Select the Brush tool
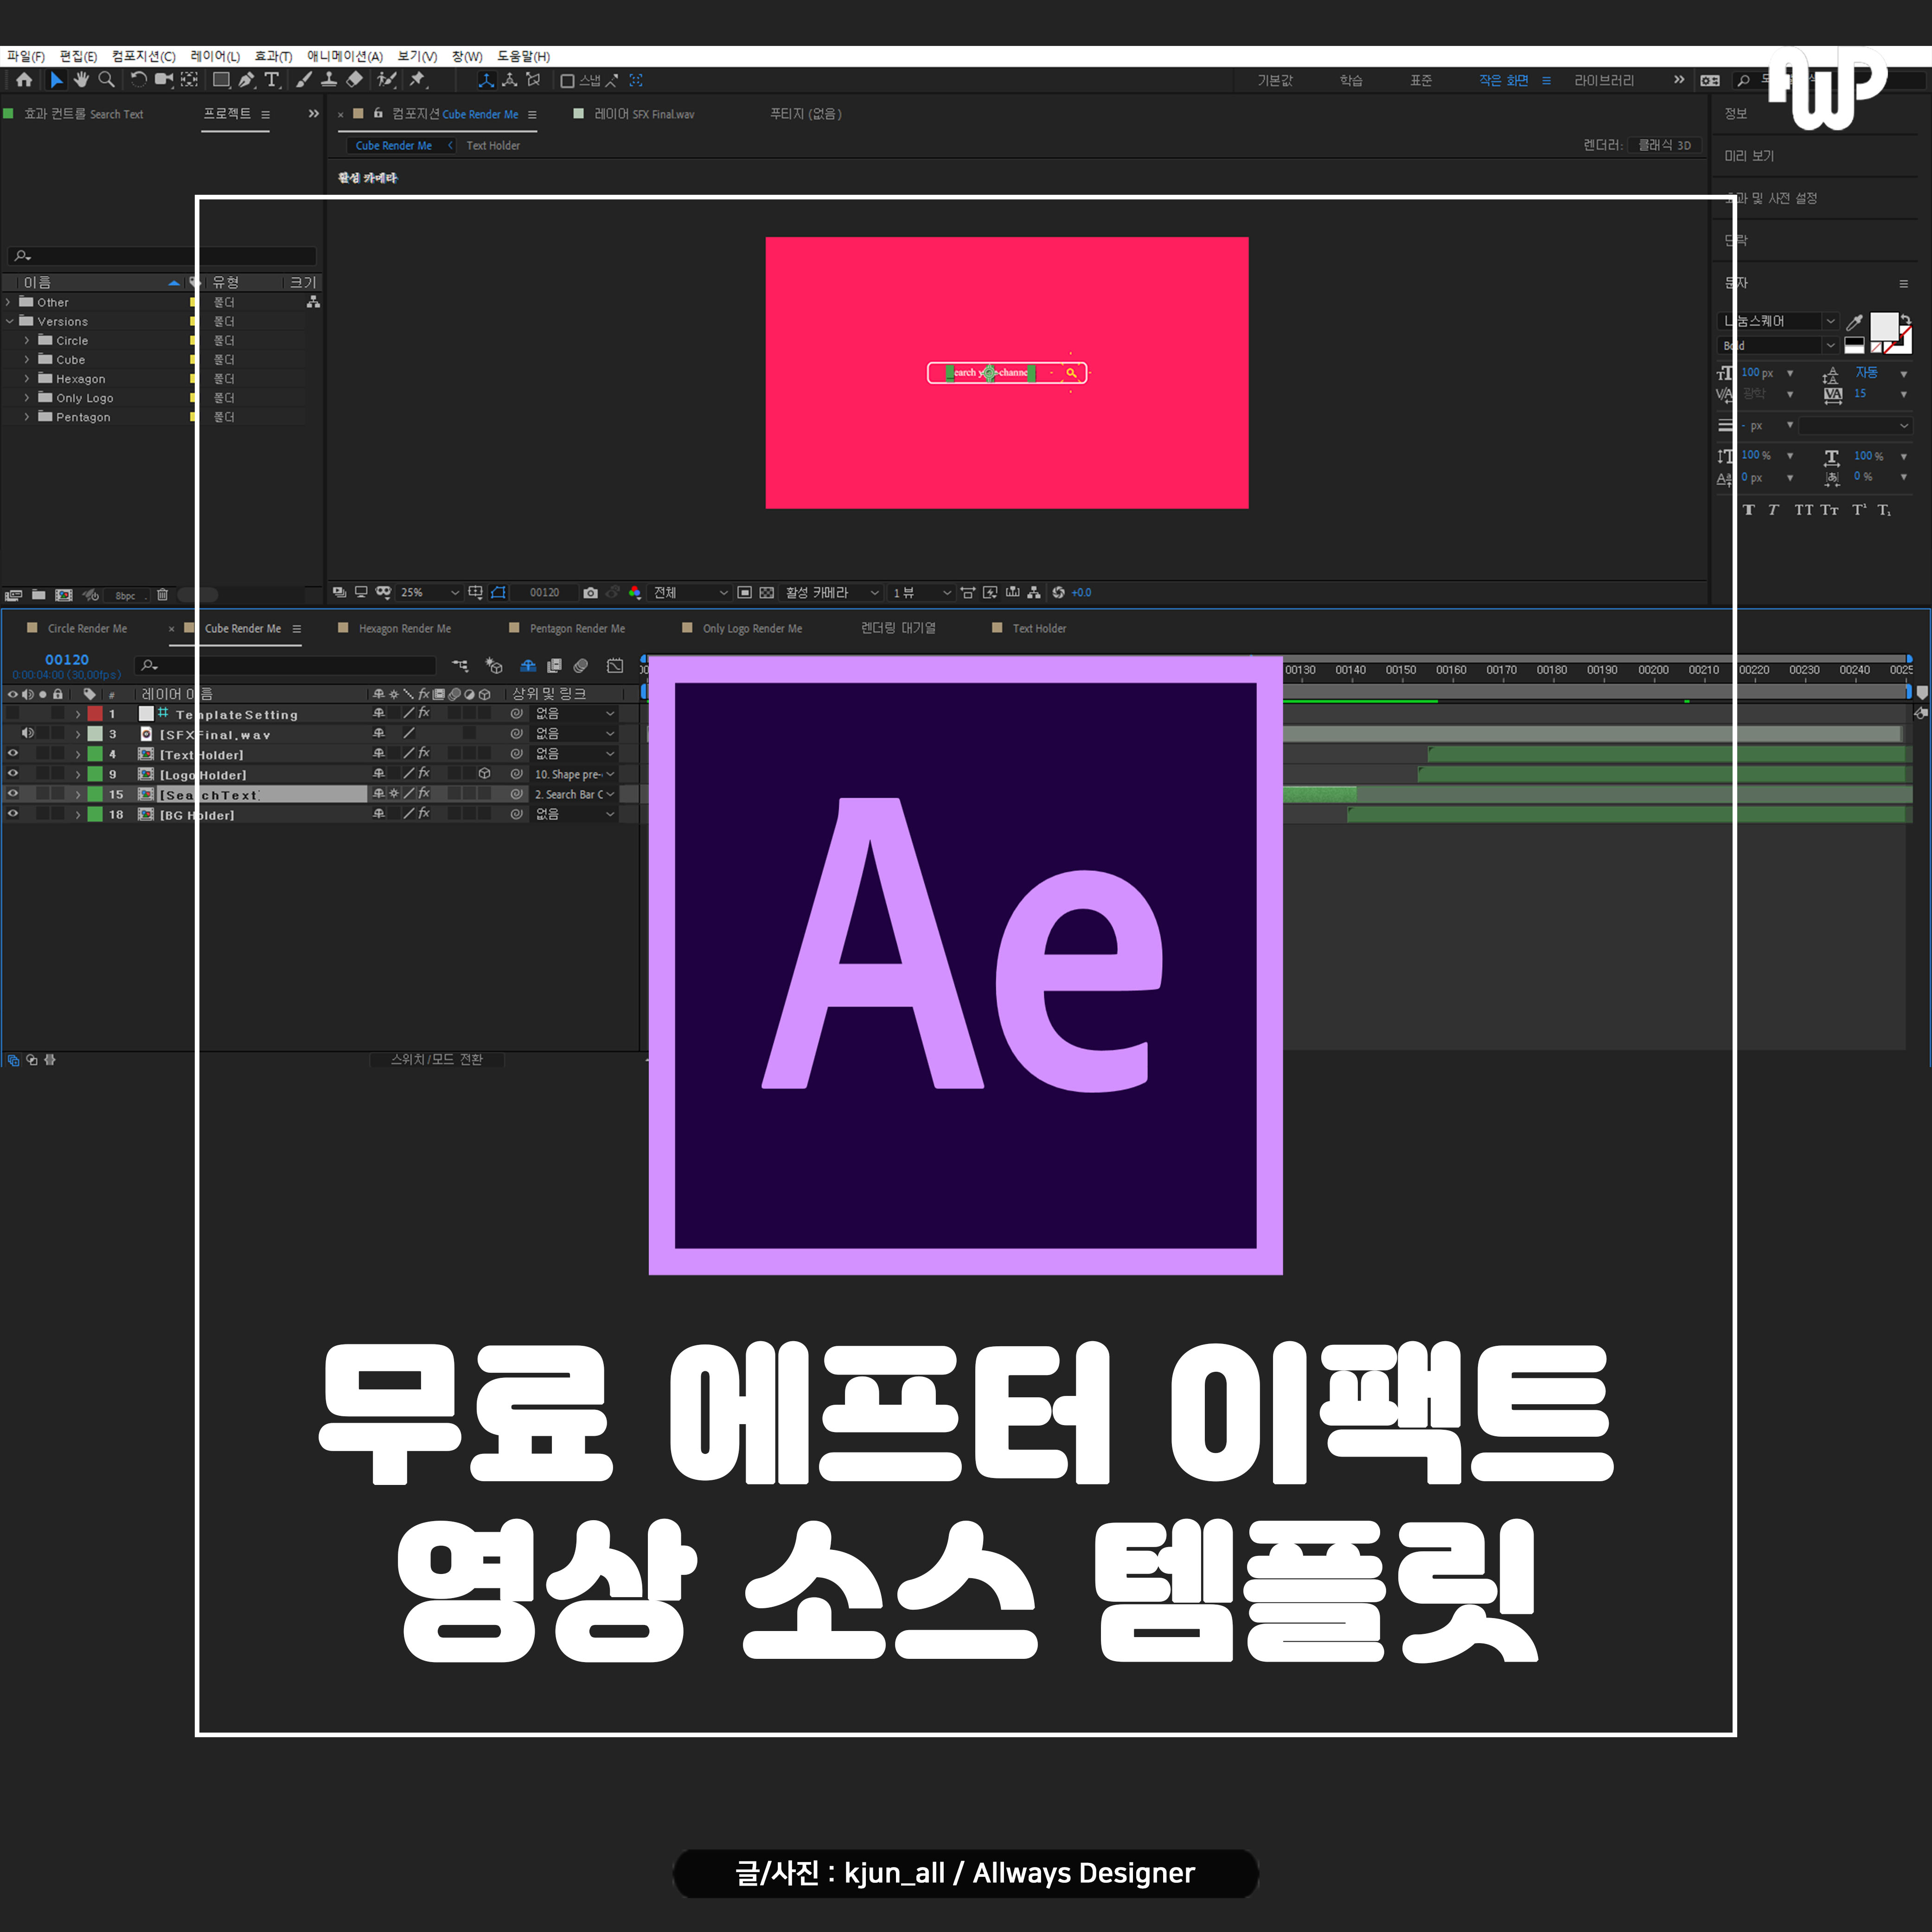 (304, 80)
